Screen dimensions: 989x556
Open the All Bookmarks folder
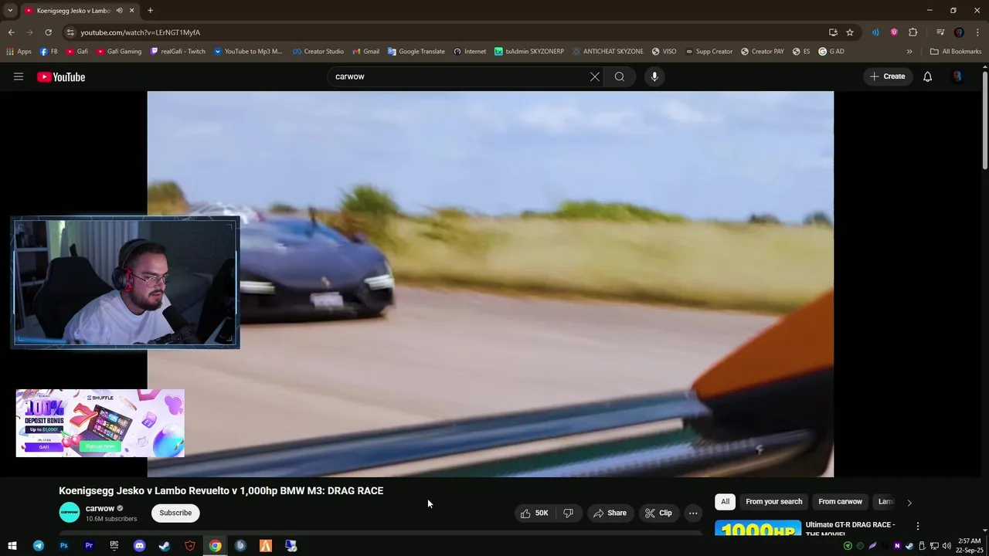point(956,52)
